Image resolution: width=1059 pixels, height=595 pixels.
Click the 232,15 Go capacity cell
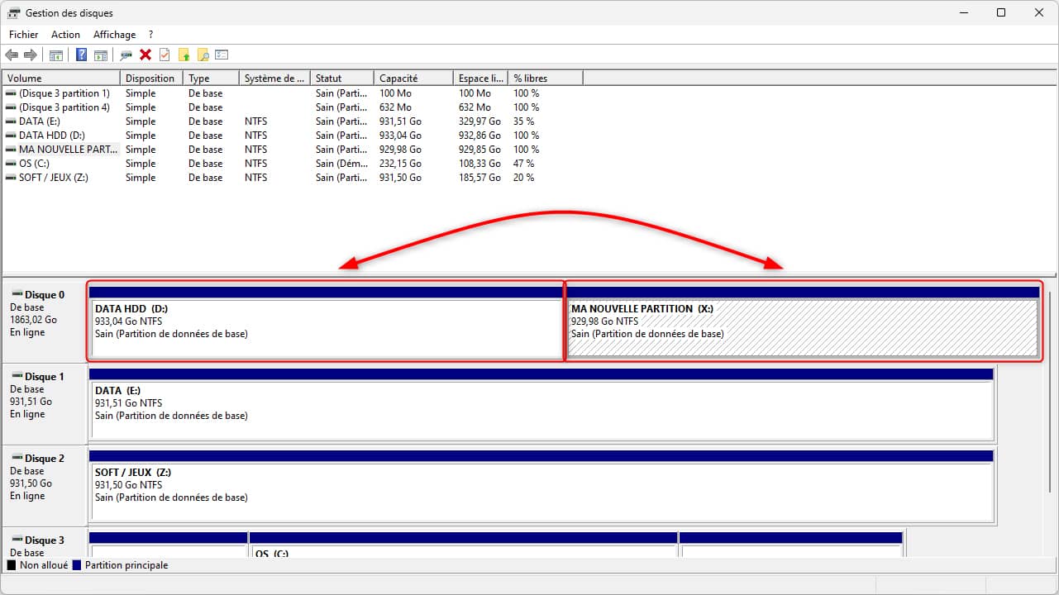(x=401, y=164)
